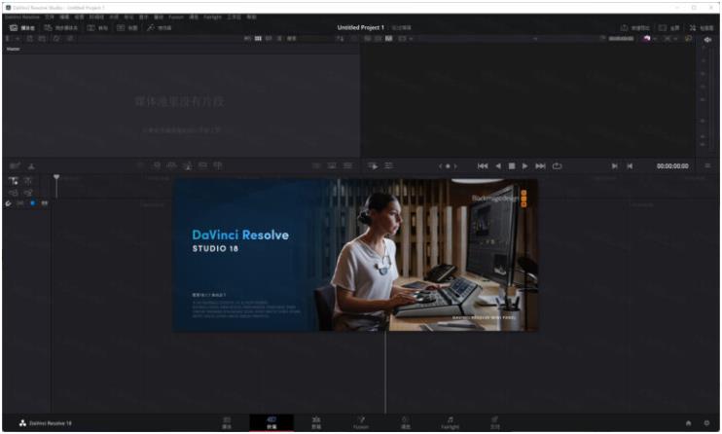Click the Quick Export button
The width and height of the screenshot is (722, 434).
(635, 27)
